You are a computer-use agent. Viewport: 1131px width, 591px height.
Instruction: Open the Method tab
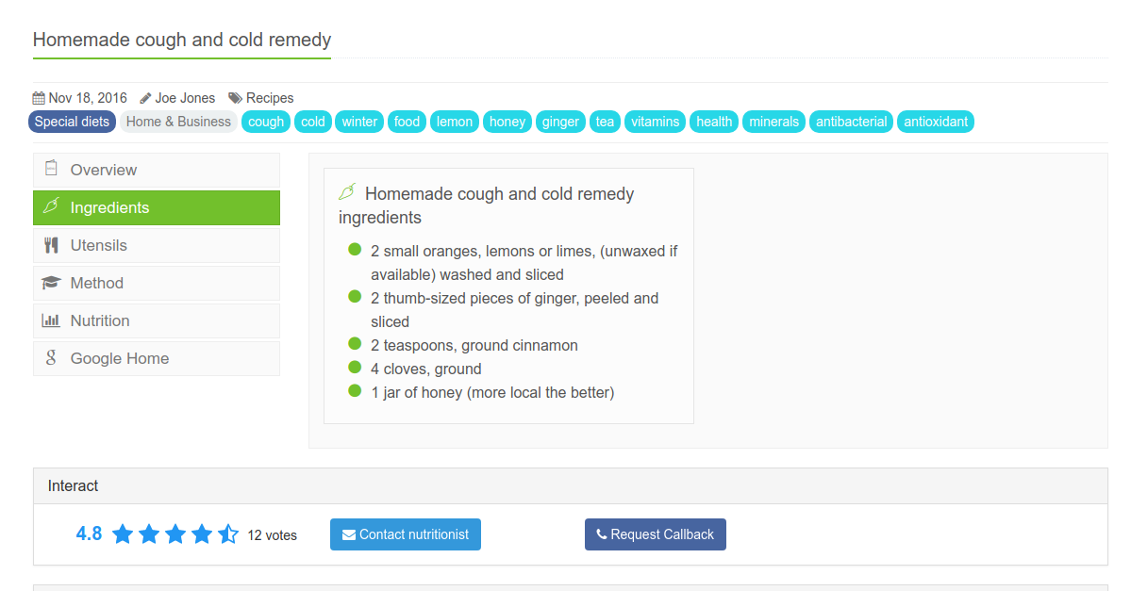157,284
